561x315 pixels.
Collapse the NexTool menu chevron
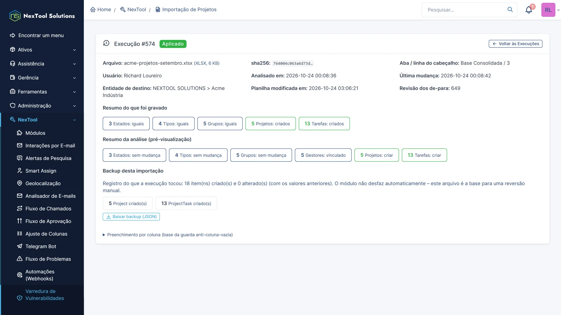point(74,120)
